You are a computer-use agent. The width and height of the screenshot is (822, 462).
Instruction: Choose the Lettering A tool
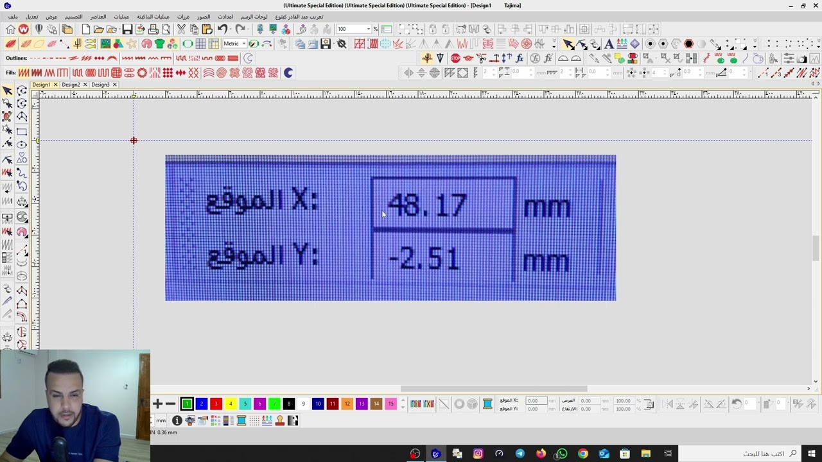click(608, 44)
